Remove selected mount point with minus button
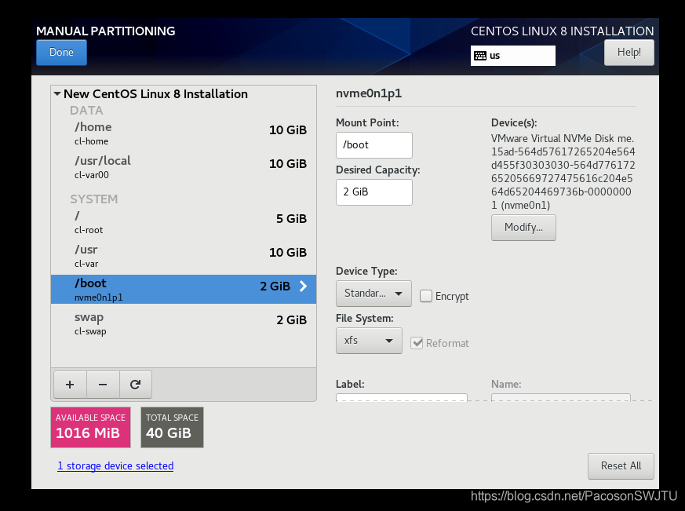 (x=103, y=385)
